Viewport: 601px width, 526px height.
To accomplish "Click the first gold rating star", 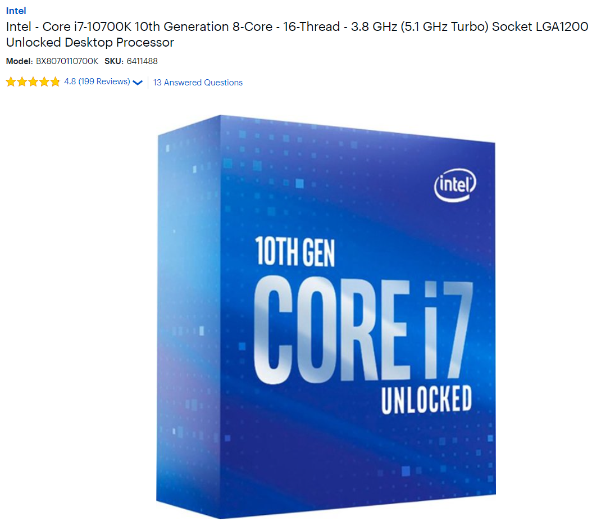I will 11,81.
